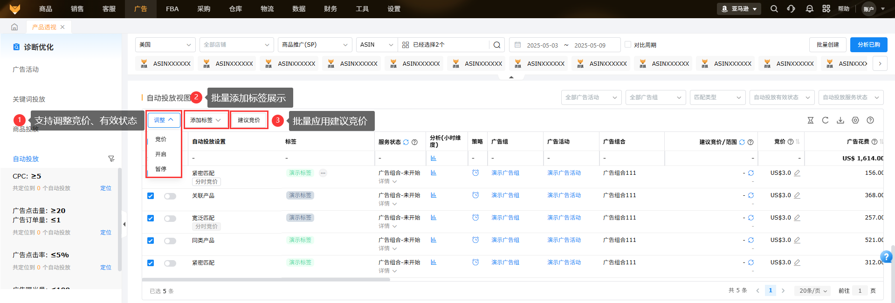Image resolution: width=895 pixels, height=303 pixels.
Task: Click the search magnifier icon in top bar
Action: coord(774,9)
